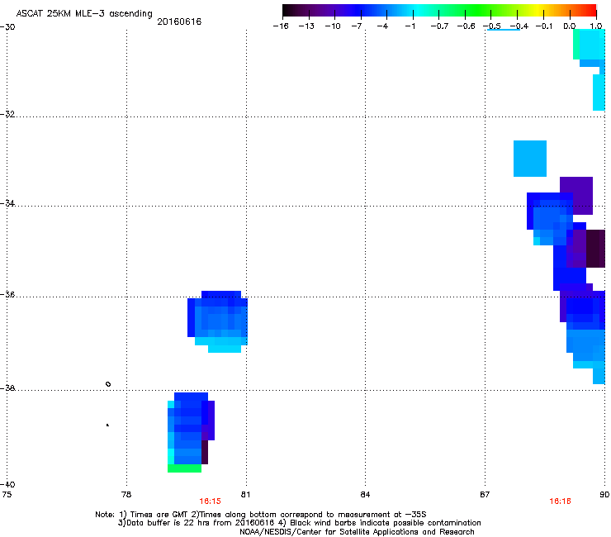Click the -36 latitude axis label
Viewport: 611px width, 537px height.
pos(7,294)
